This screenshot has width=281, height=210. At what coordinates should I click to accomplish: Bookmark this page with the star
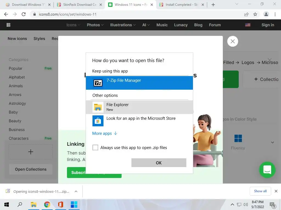point(255,14)
